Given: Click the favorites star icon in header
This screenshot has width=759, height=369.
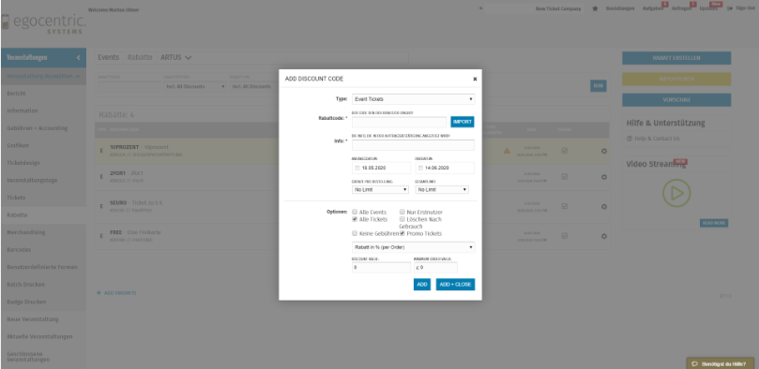Looking at the screenshot, I should (x=595, y=8).
